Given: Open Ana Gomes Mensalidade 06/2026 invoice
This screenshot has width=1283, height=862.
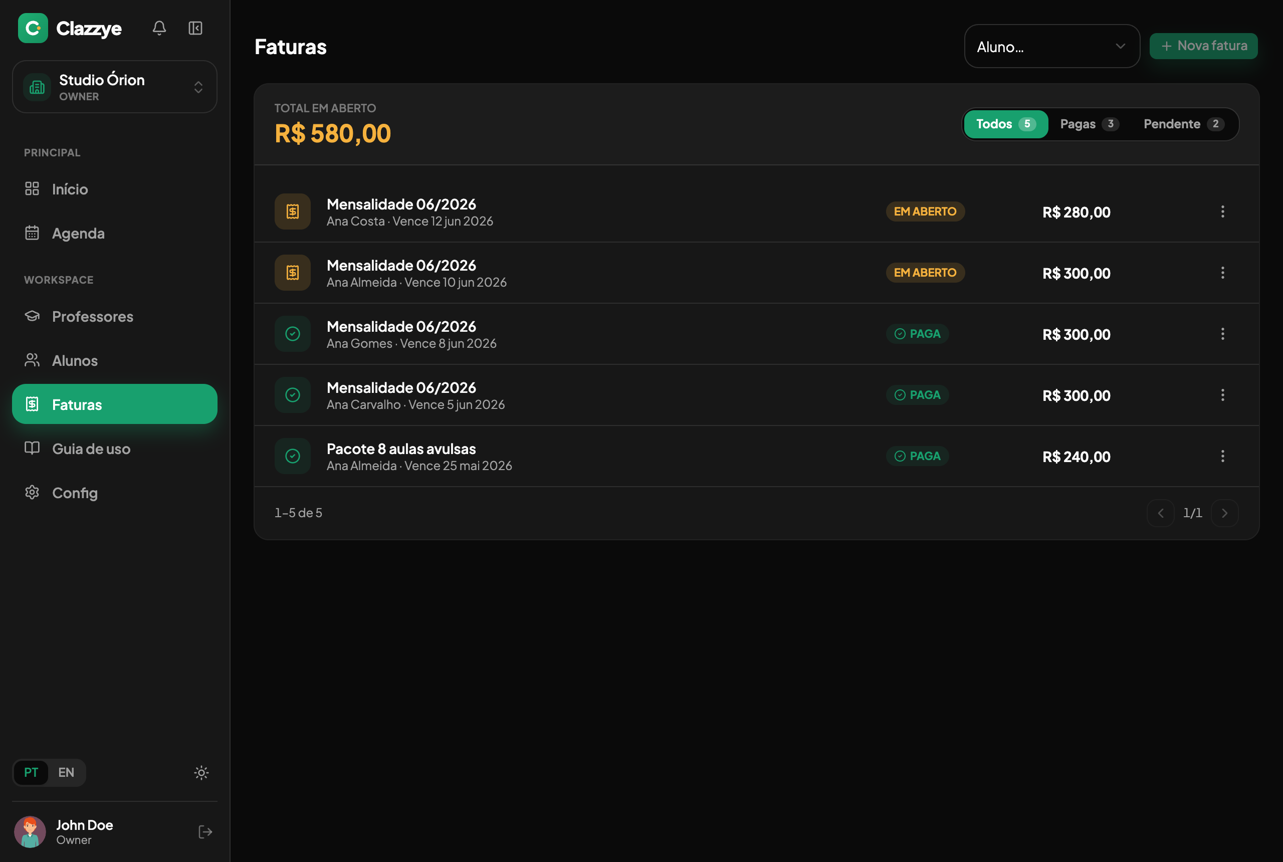Looking at the screenshot, I should coord(756,334).
